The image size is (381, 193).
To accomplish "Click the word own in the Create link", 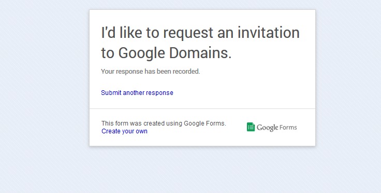I will [141, 131].
